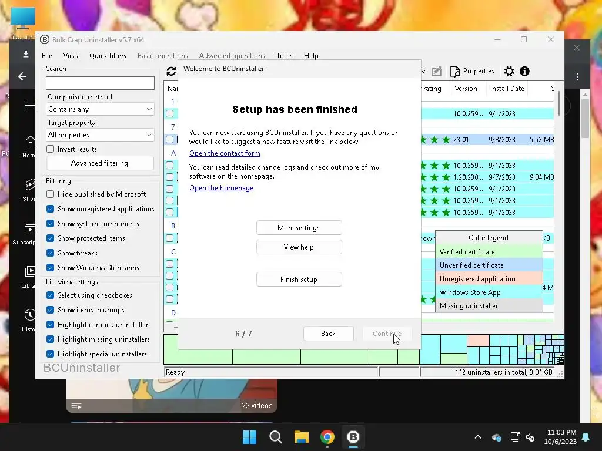The width and height of the screenshot is (602, 451).
Task: Click More settings button
Action: click(x=299, y=228)
